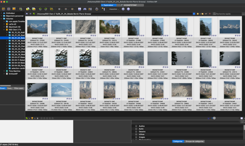Check the Dessins category checkbox
This screenshot has width=245, height=146.
136,132
